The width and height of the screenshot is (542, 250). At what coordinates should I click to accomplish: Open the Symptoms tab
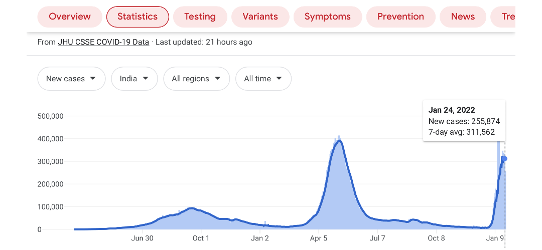[327, 17]
